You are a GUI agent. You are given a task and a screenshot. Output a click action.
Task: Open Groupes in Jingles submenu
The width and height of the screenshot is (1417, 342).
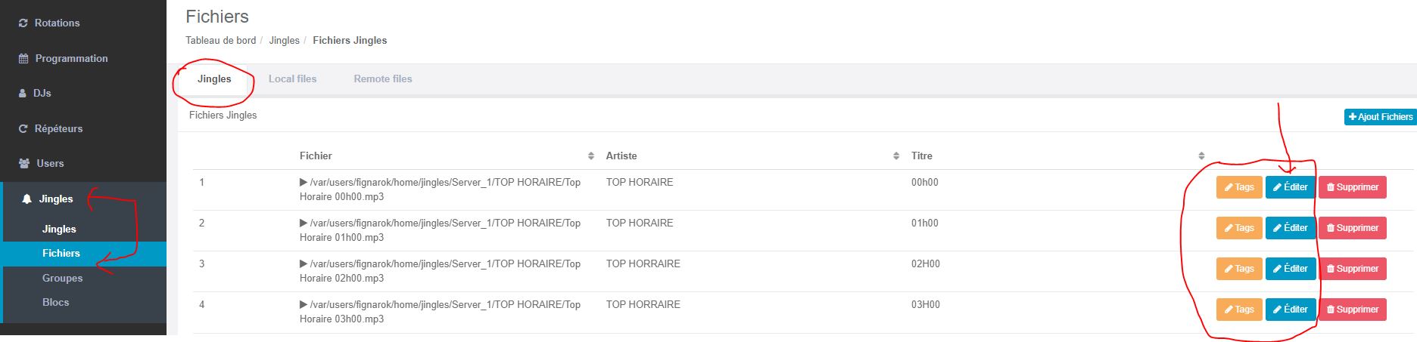pos(62,278)
